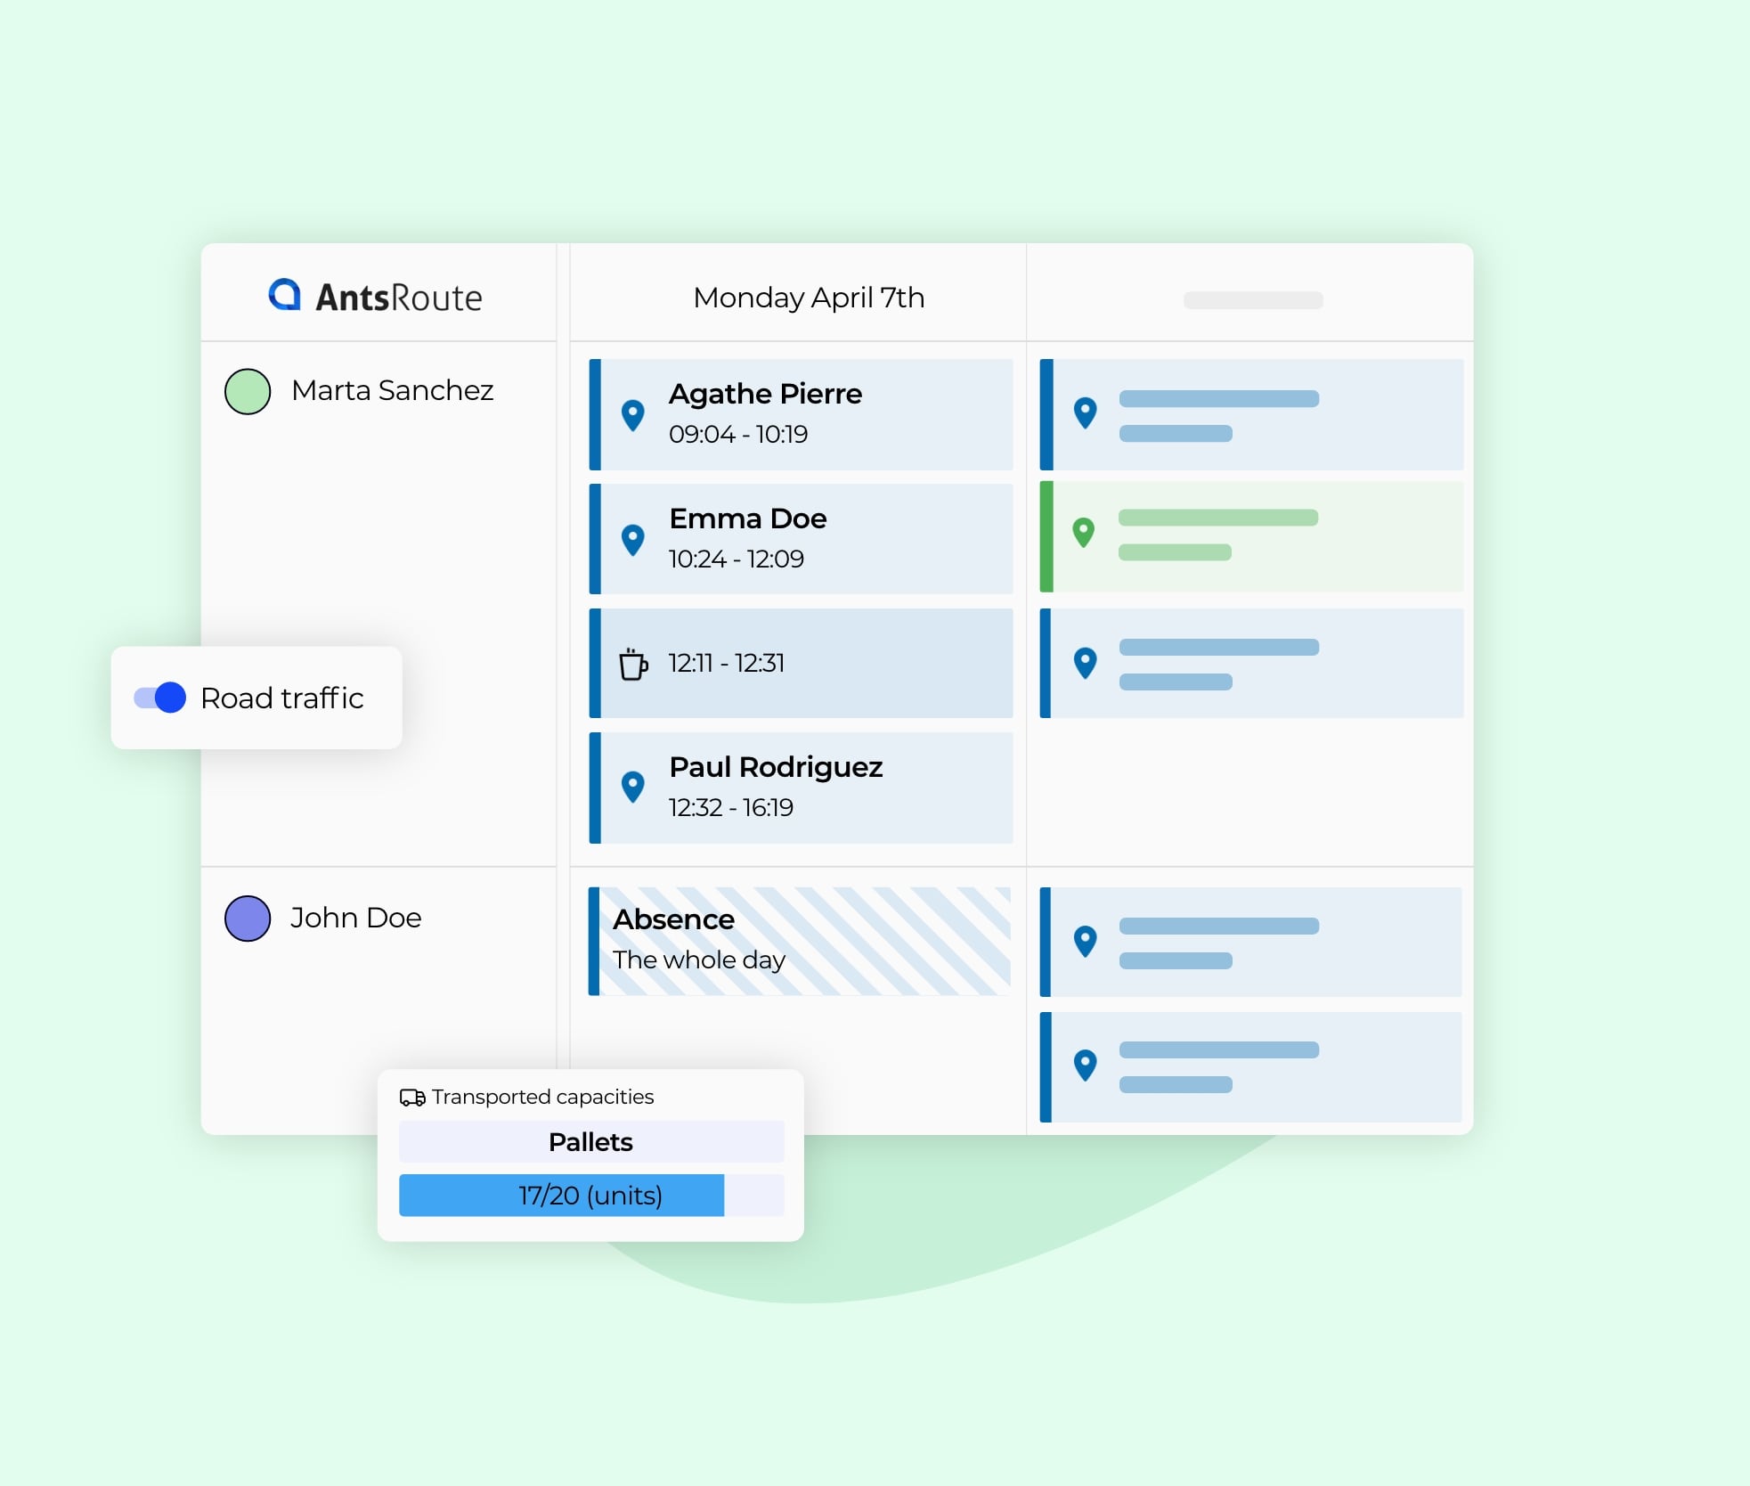
Task: Click the pin in John Doe's bottom placeholder card
Action: 1085,1065
